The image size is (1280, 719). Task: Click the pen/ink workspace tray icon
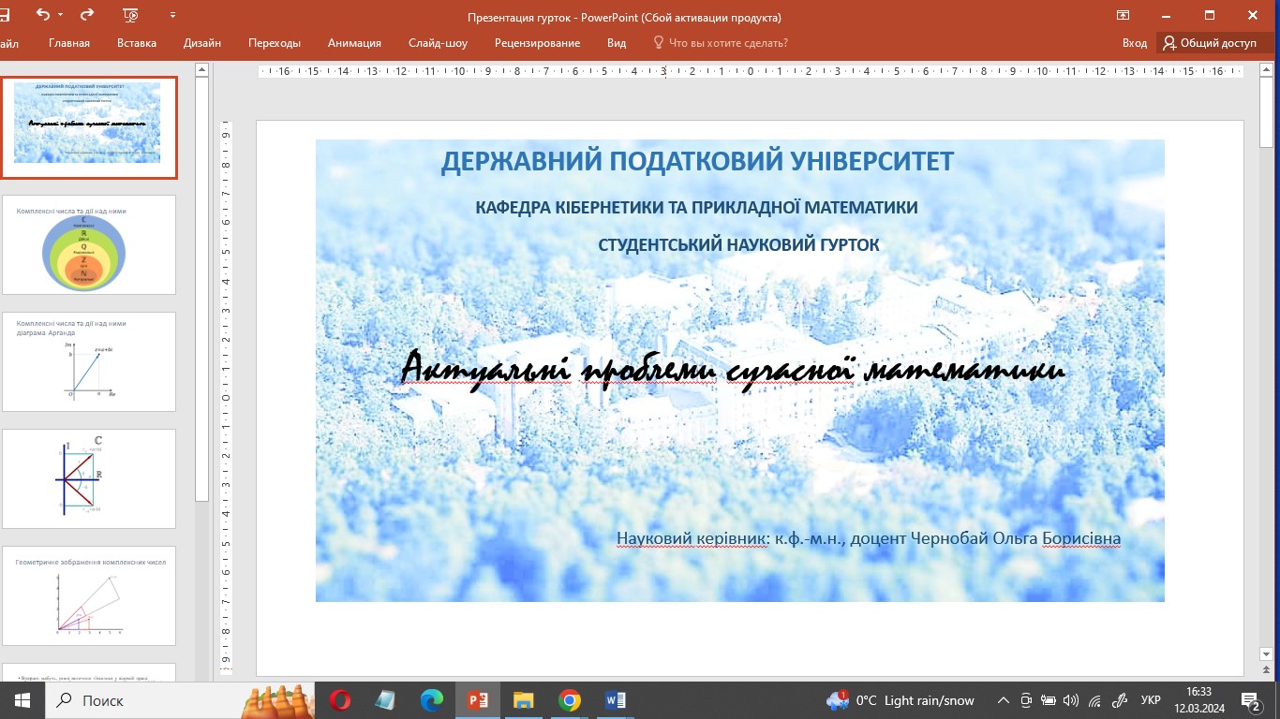[1118, 700]
